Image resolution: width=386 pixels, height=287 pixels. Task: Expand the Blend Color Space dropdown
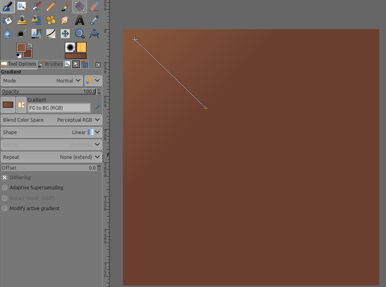[x=51, y=120]
